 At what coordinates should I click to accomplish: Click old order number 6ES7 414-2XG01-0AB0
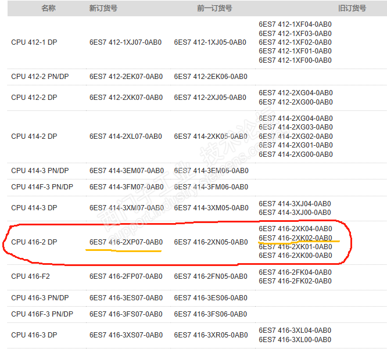coord(296,145)
